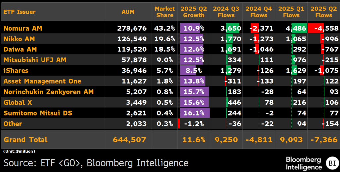Viewport: 340px width, 172px height.
Task: Click Mitsubishi UFJ's AUM value 57,878
Action: pos(134,60)
